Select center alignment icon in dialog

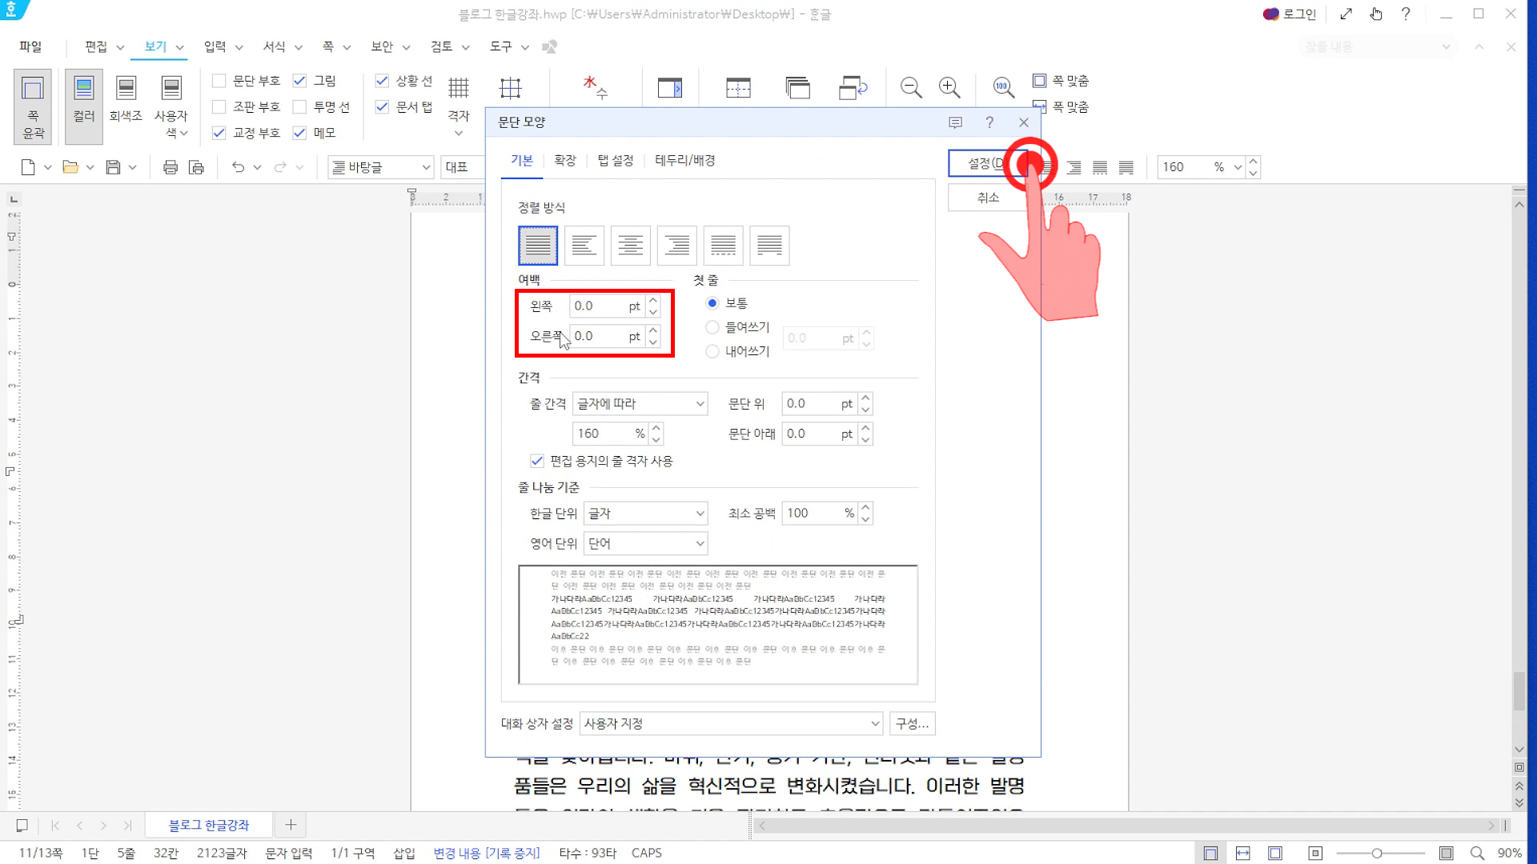tap(630, 246)
